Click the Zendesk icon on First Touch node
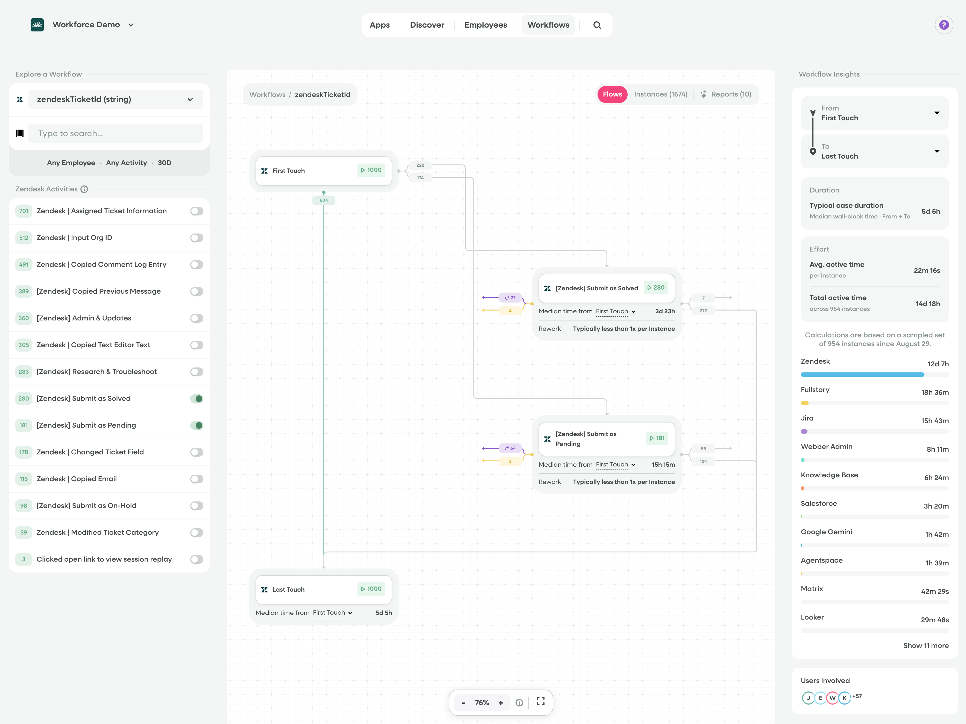The image size is (966, 724). coord(264,171)
